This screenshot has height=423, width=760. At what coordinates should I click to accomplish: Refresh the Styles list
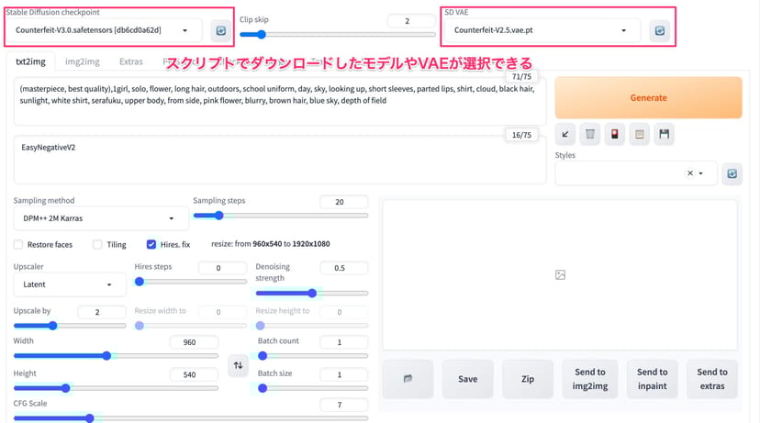click(x=732, y=173)
